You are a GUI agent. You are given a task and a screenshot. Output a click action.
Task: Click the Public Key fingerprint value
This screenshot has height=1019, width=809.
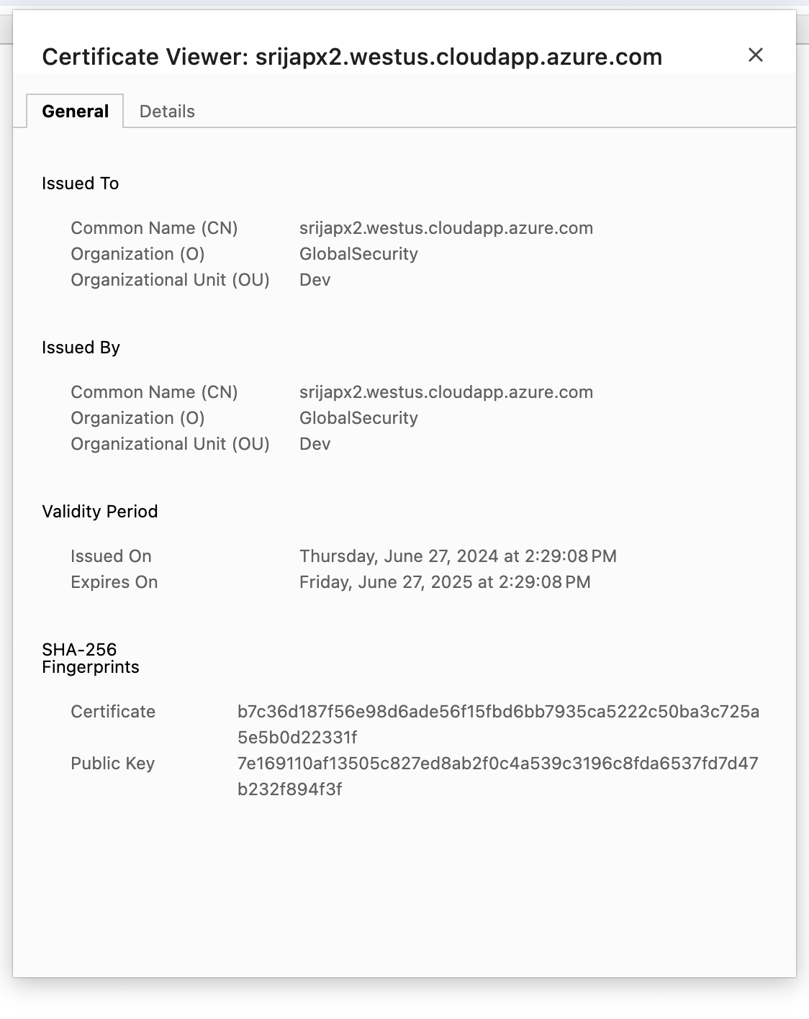coord(498,776)
